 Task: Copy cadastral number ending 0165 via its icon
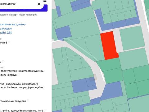pyautogui.click(x=9, y=42)
